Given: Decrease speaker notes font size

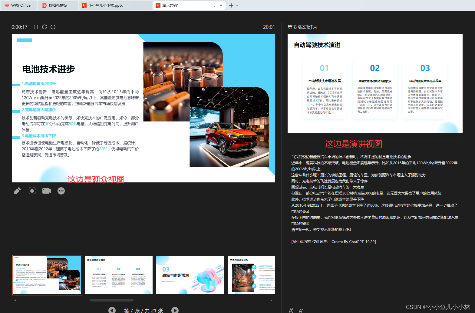Looking at the screenshot, I should pyautogui.click(x=301, y=310).
